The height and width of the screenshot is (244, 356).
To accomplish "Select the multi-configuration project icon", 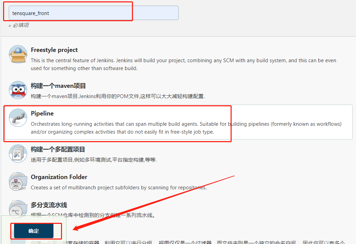I will pyautogui.click(x=18, y=153).
